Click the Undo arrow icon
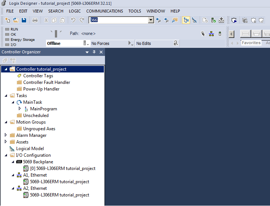This screenshot has width=270, height=206. click(73, 20)
